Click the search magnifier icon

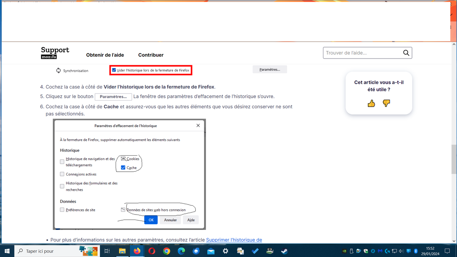click(406, 52)
